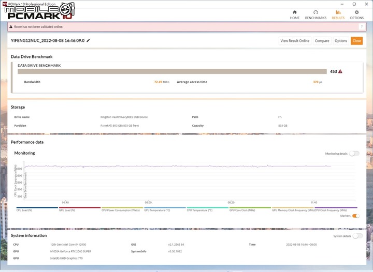Click GUI version v2.1.2563 64
The width and height of the screenshot is (373, 272).
click(176, 245)
